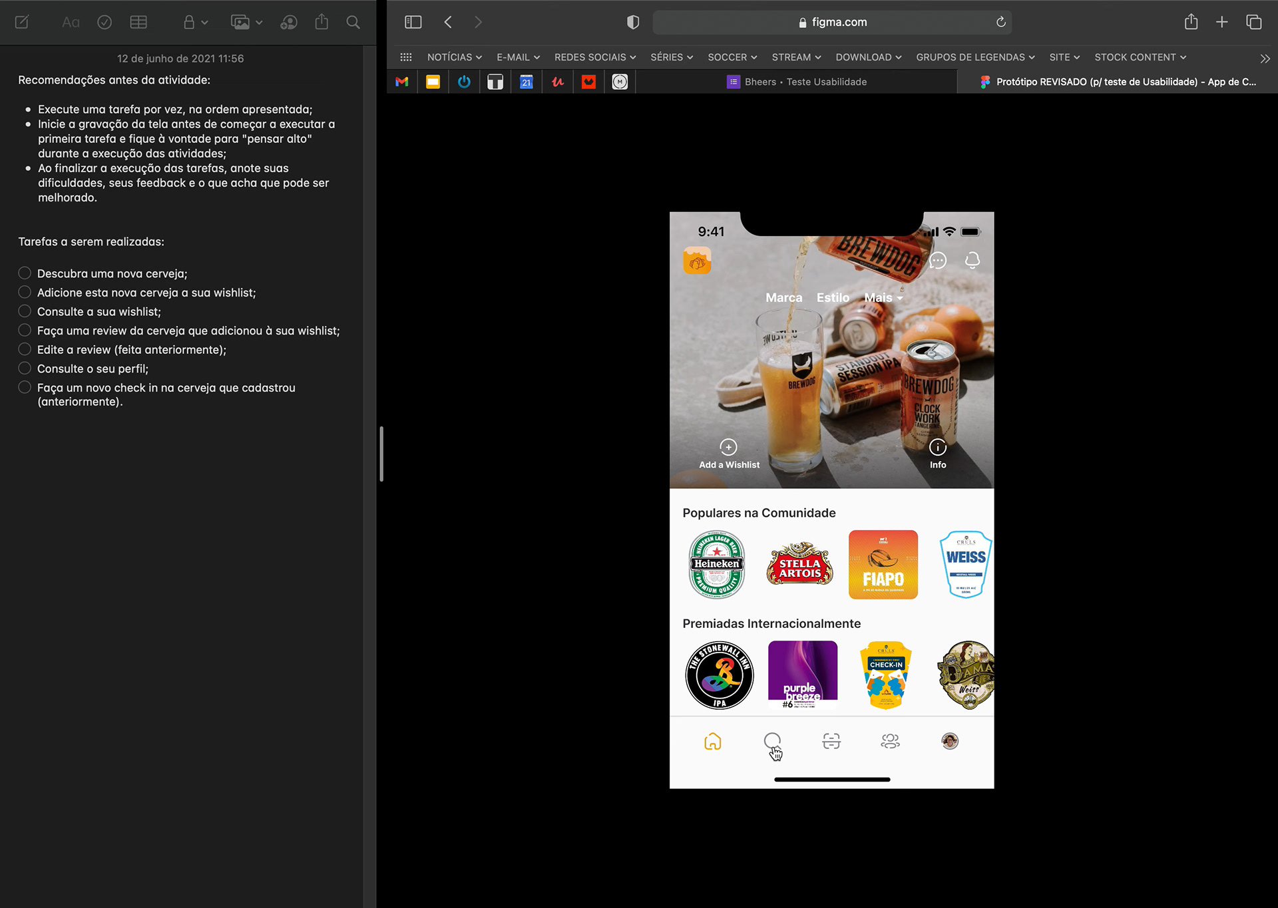The height and width of the screenshot is (908, 1278).
Task: Open pinned yellow notes tab
Action: [433, 82]
